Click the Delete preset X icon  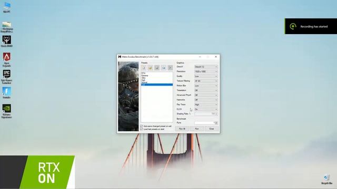(x=170, y=68)
